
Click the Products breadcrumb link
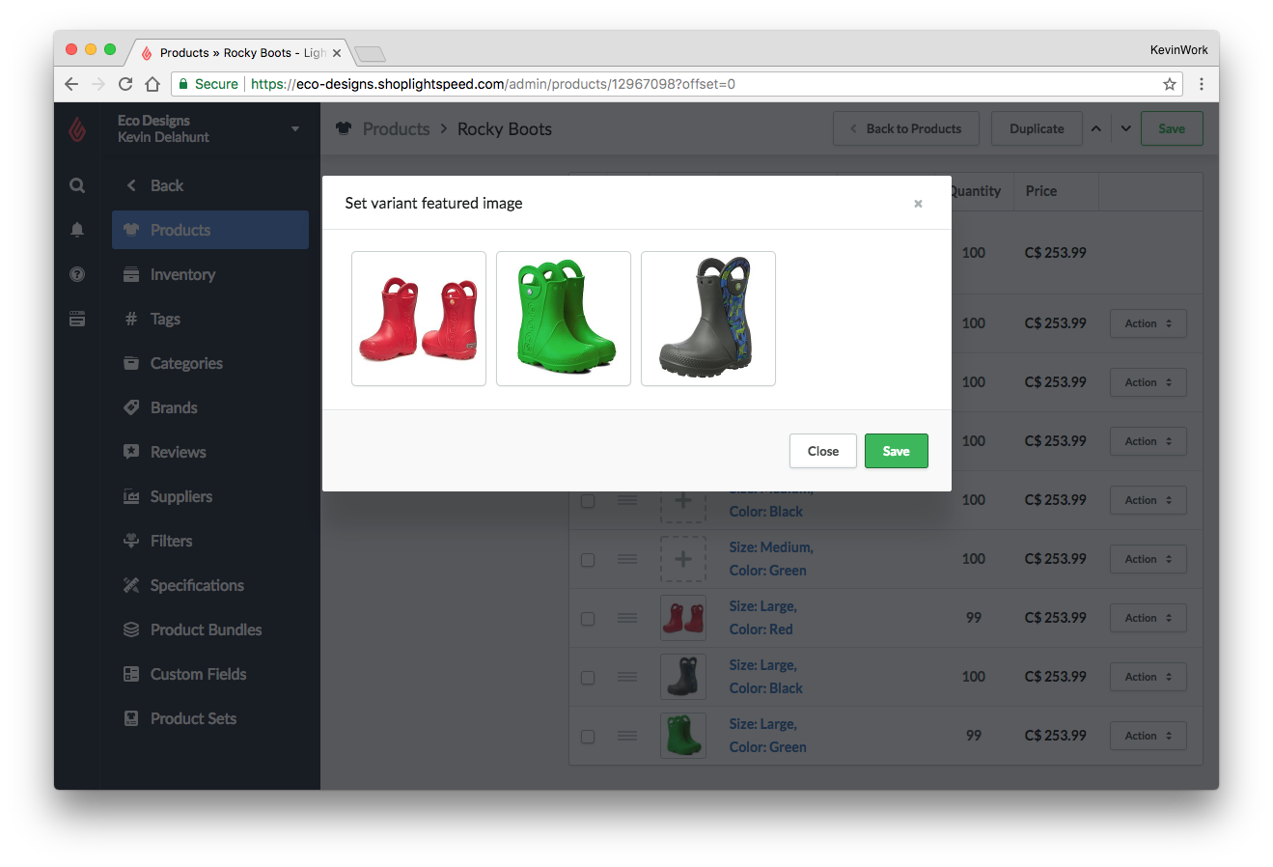point(396,128)
